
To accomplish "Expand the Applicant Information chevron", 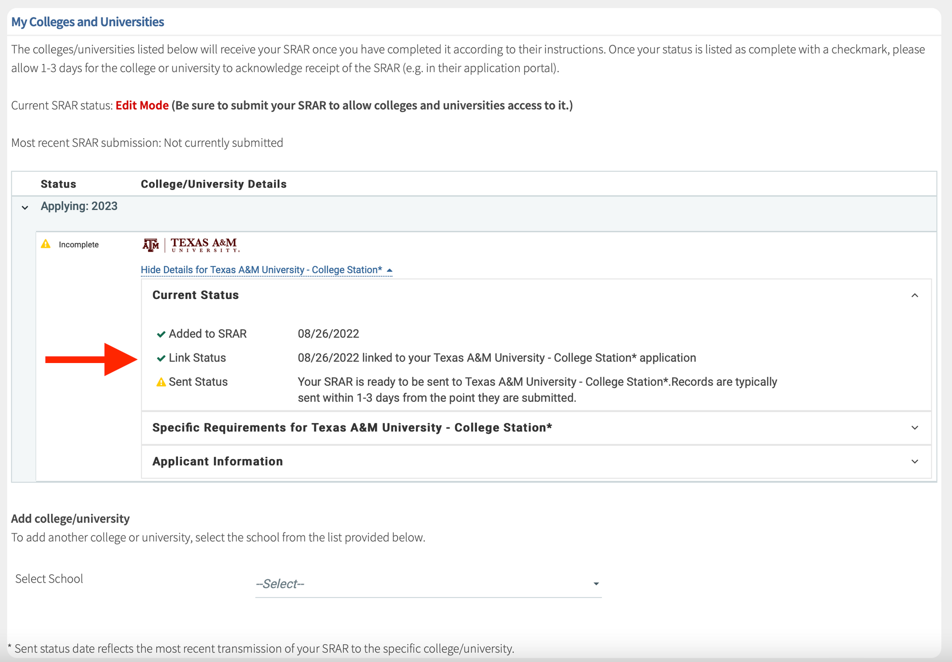I will (915, 462).
